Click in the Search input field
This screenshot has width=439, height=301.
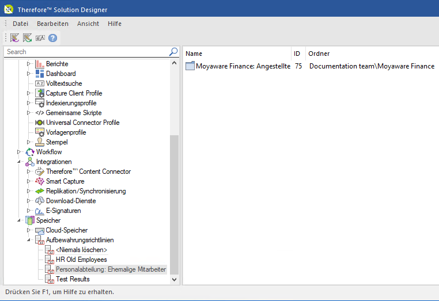coord(87,52)
